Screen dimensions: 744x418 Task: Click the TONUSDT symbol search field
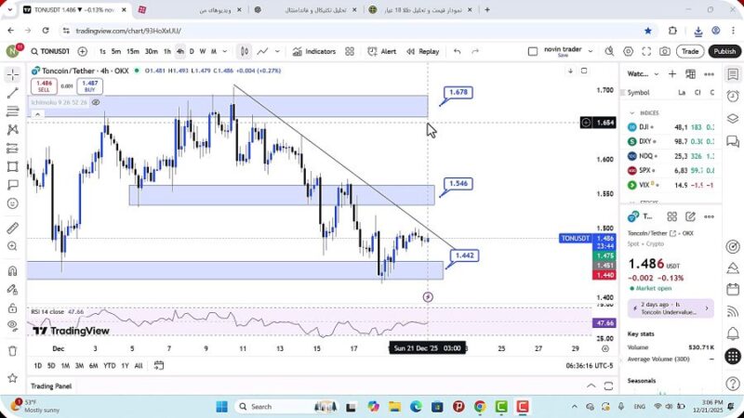click(50, 51)
